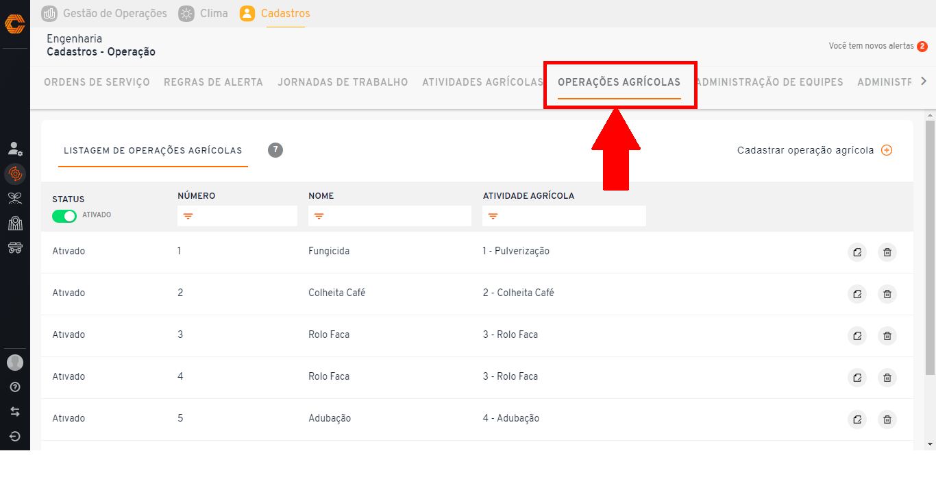Image resolution: width=936 pixels, height=499 pixels.
Task: Click the Status column header
Action: (69, 199)
